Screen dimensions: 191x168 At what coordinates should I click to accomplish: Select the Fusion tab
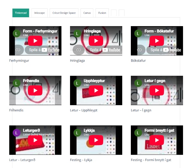tap(102, 13)
